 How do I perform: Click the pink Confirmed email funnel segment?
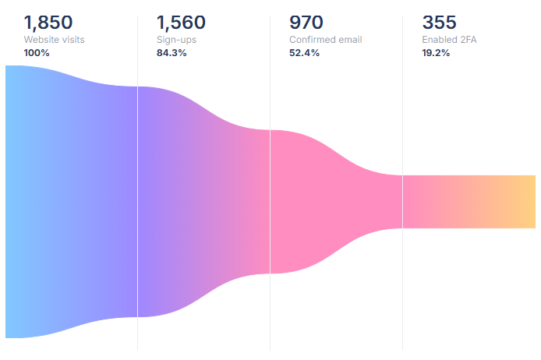coord(335,201)
